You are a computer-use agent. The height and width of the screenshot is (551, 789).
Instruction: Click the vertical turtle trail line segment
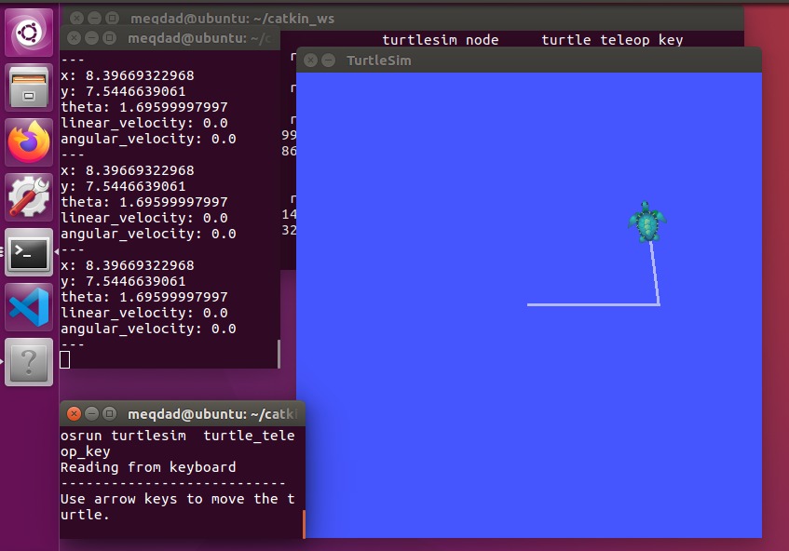pos(655,274)
